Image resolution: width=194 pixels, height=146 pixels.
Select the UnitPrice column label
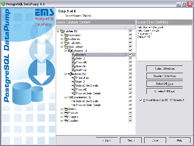click(81, 70)
